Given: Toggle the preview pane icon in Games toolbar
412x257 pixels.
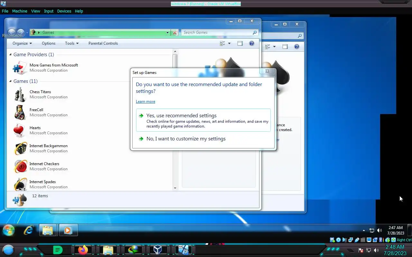Looking at the screenshot, I should pos(240,43).
